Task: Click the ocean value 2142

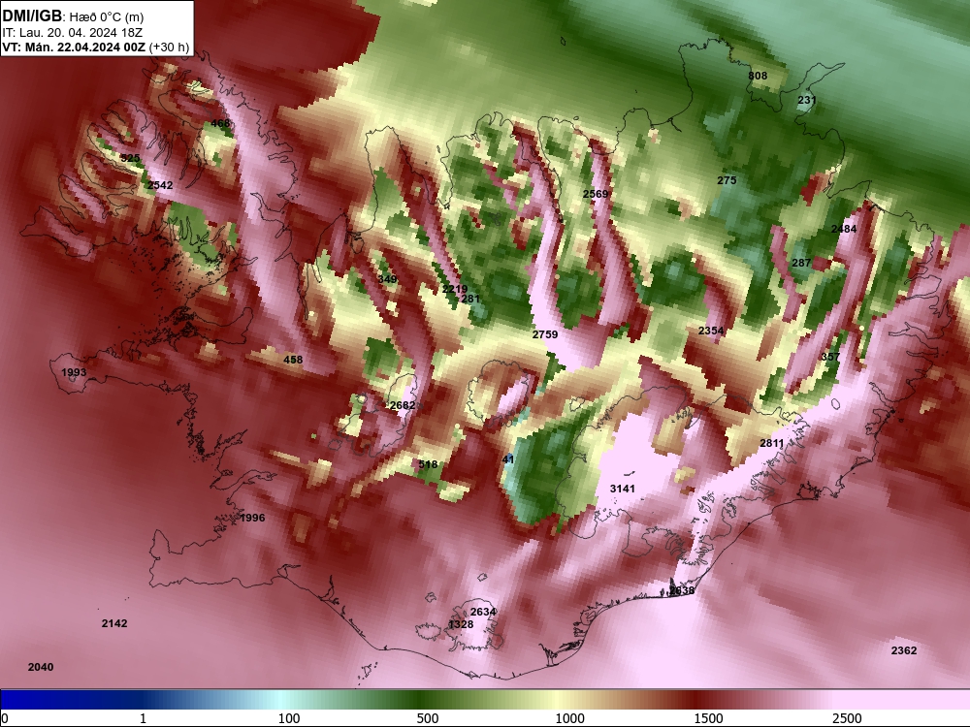Action: [114, 623]
